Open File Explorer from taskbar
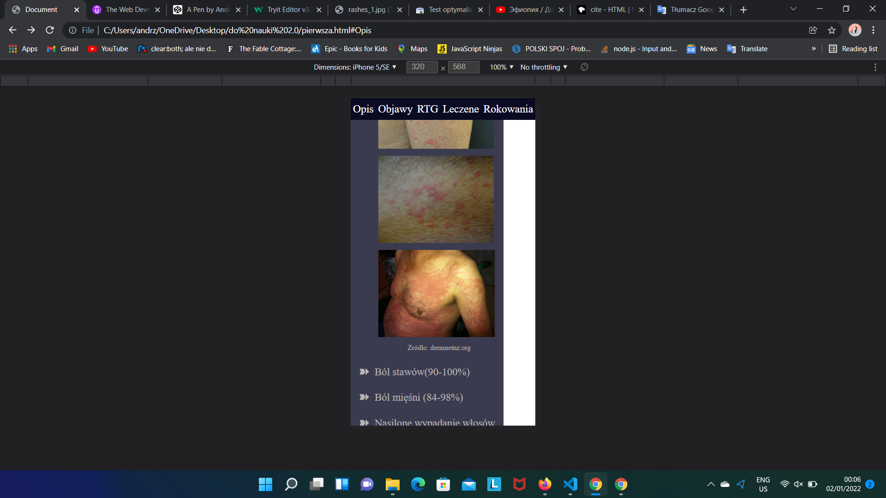Image resolution: width=886 pixels, height=498 pixels. pos(392,484)
